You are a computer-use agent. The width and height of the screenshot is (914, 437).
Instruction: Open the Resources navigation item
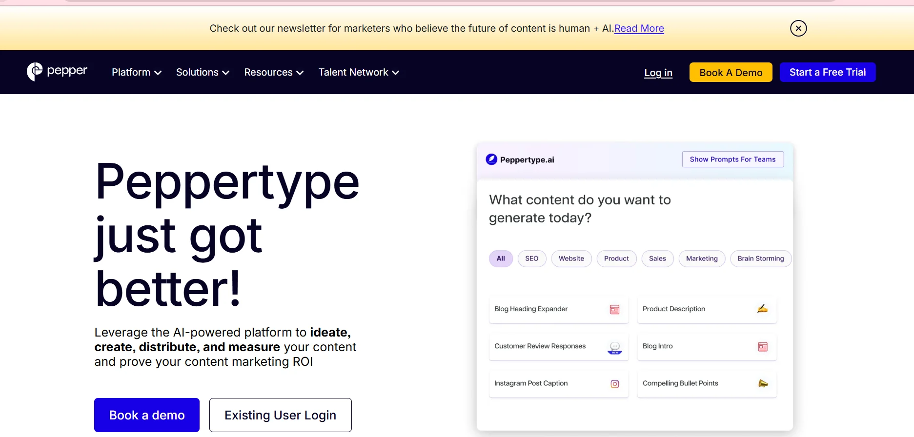[x=274, y=72]
